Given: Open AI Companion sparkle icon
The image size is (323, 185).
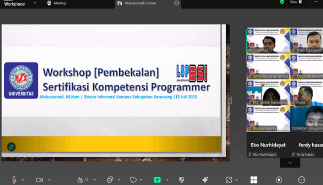Looking at the screenshot, I should 205,180.
